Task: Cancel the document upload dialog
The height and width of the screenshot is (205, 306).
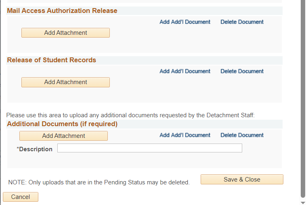Action: [x=21, y=197]
